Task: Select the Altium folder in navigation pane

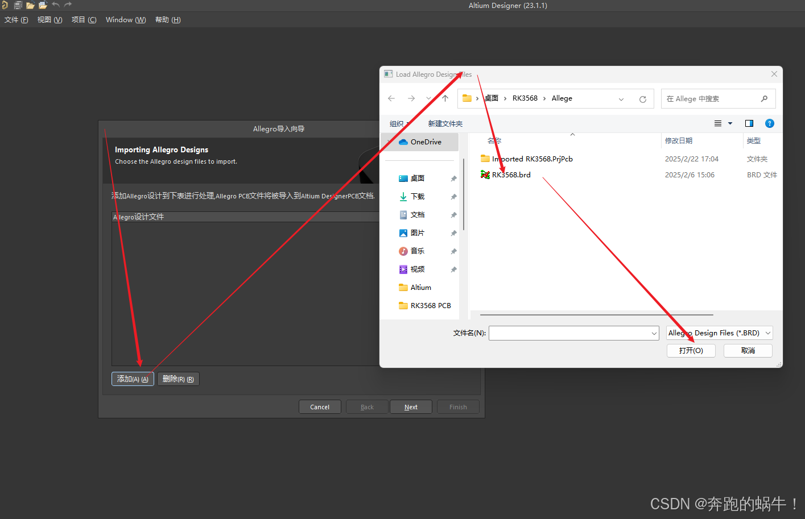Action: (x=420, y=288)
